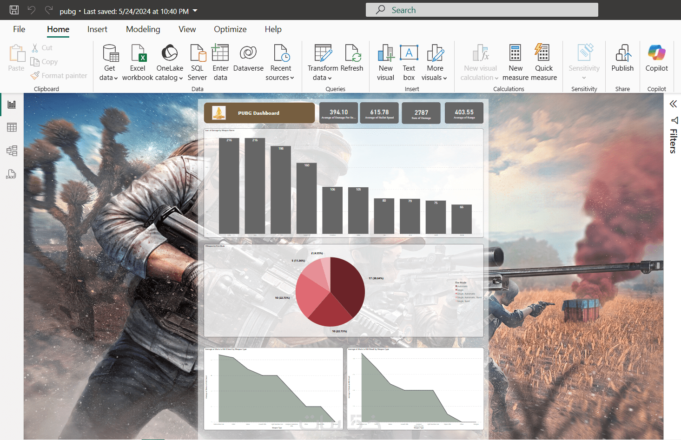Open the Modeling ribbon tab
681x440 pixels.
point(143,29)
